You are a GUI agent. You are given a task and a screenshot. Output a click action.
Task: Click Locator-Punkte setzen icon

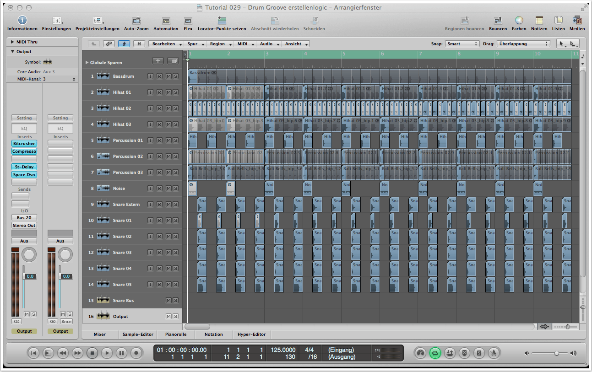pos(222,21)
